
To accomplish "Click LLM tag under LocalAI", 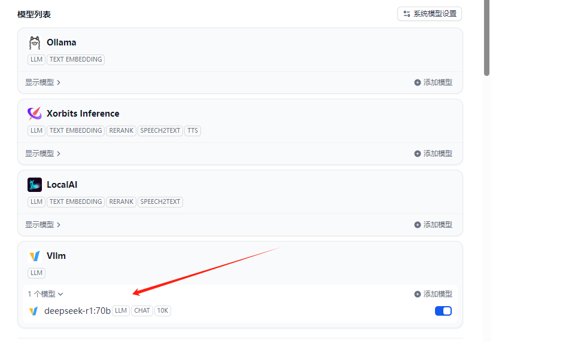I will (x=36, y=201).
